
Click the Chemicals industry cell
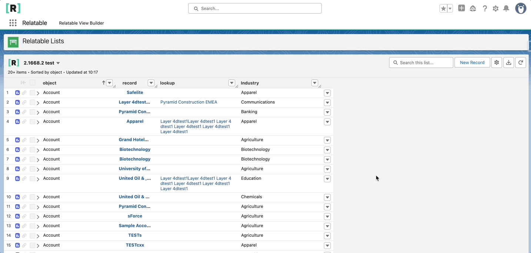tap(251, 197)
